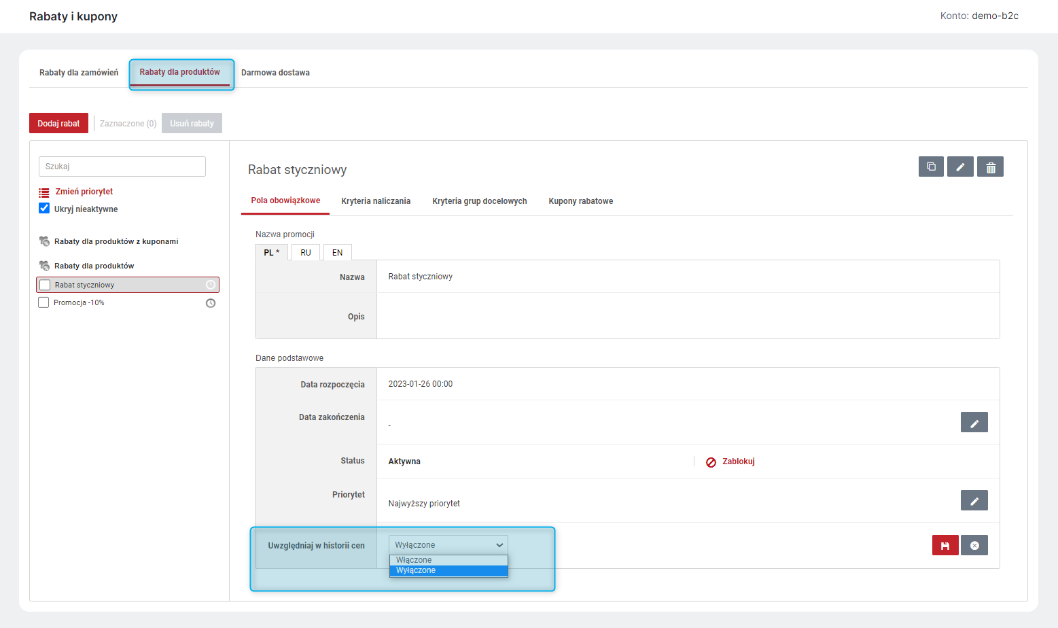Click the Zmień priorytet link
Viewport: 1058px width, 628px height.
84,192
